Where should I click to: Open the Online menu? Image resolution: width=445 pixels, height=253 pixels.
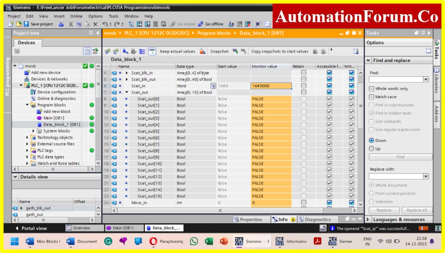click(76, 16)
